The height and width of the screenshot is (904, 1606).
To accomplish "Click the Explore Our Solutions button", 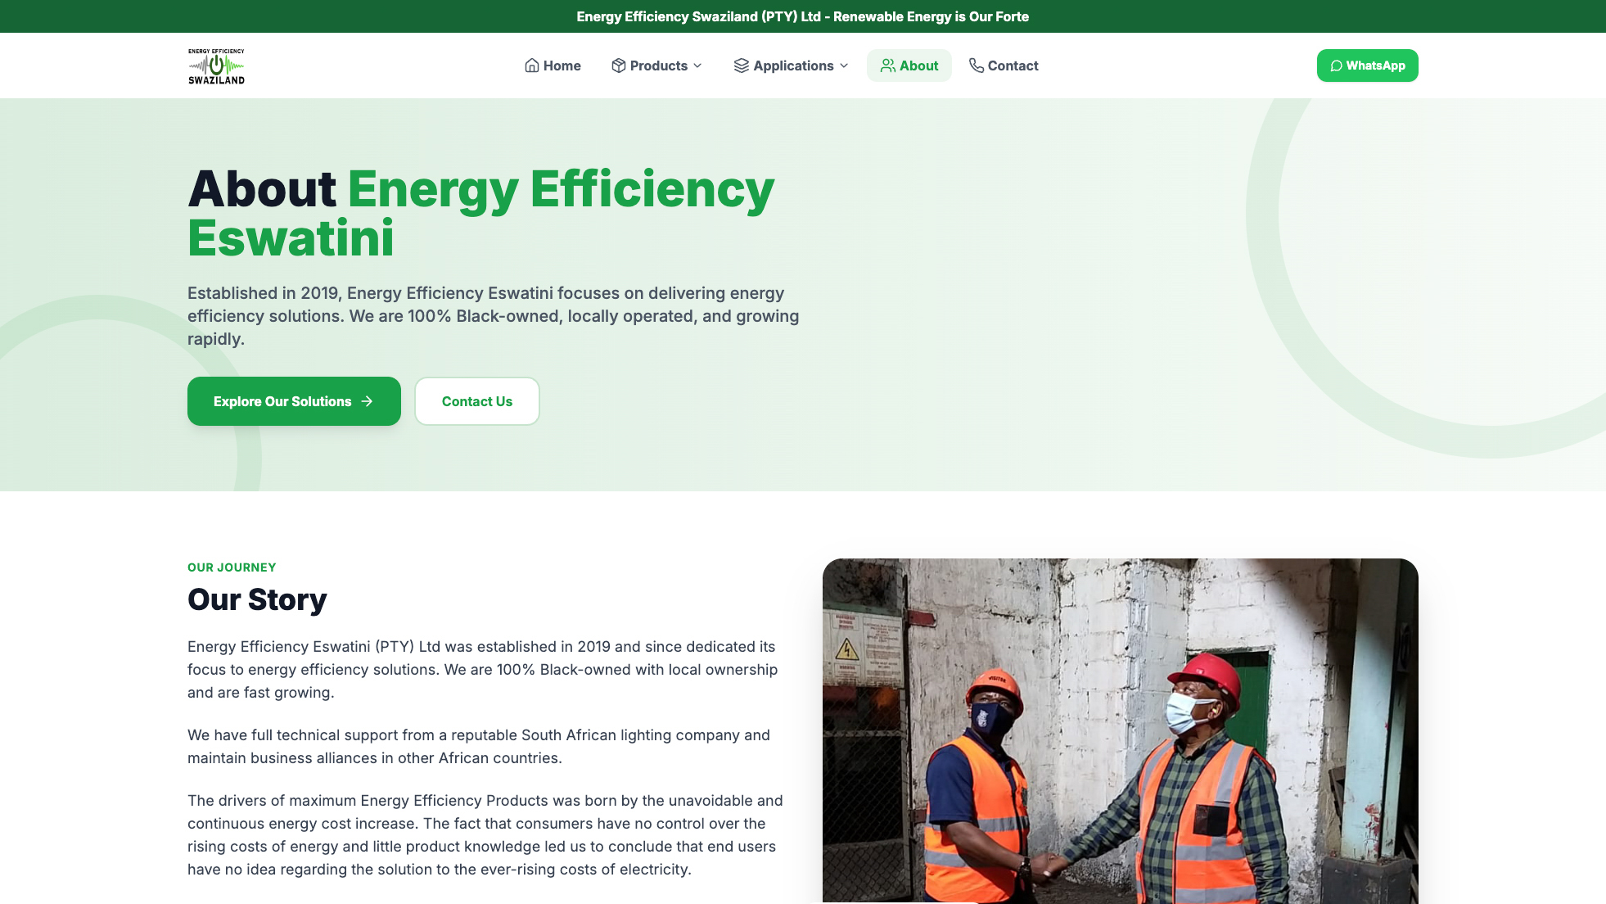I will click(293, 401).
